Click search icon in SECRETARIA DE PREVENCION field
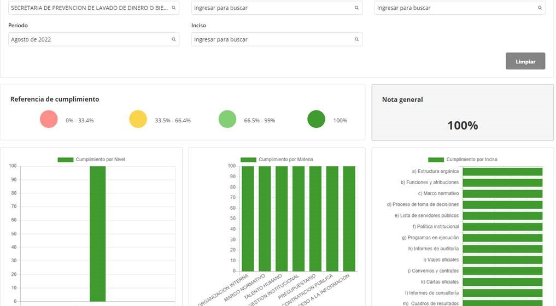Screen dimensions: 556x306 [x=174, y=8]
